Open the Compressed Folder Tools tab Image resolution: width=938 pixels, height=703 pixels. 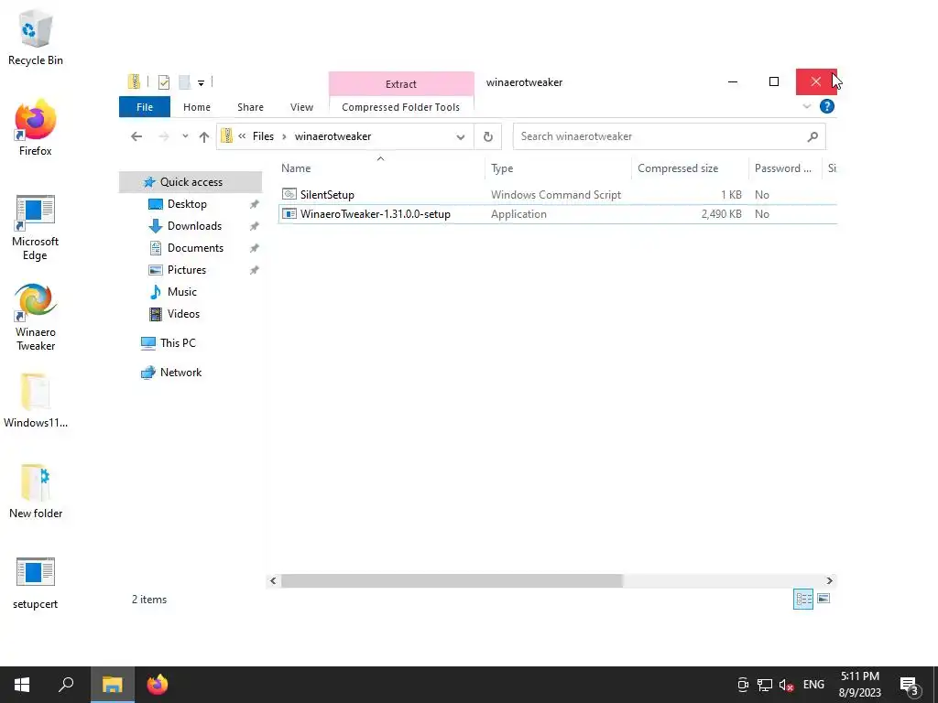[401, 107]
